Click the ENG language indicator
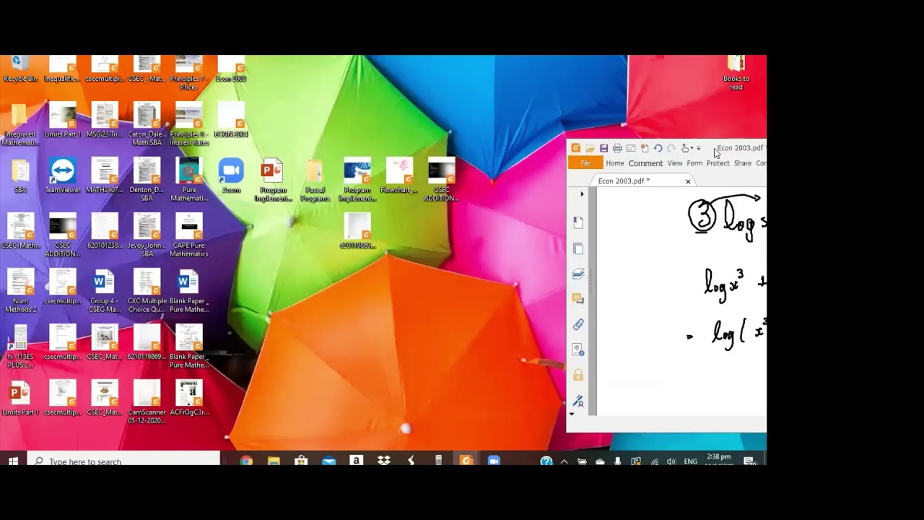 (x=691, y=461)
